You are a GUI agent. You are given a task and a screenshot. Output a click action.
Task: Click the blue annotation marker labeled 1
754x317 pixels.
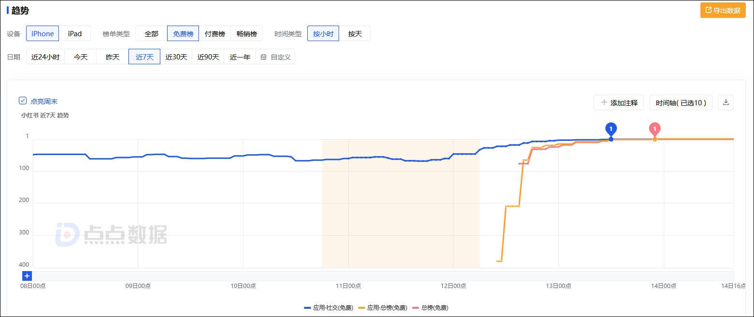(x=611, y=129)
